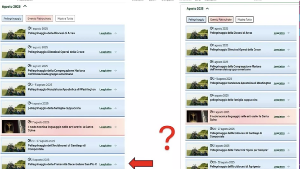Click arrow icon beside right Santiago di Compostela
This screenshot has width=300, height=169.
coord(288,133)
